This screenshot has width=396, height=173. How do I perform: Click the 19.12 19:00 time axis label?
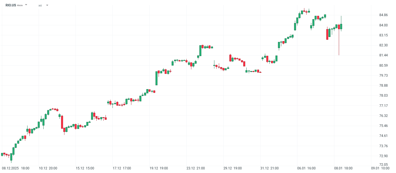[x=159, y=168]
